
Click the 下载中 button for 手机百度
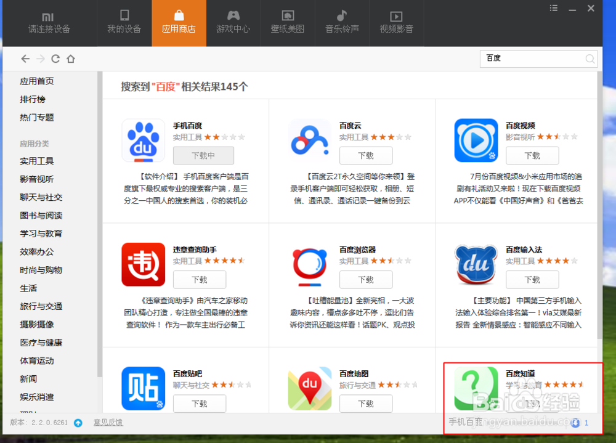(203, 156)
